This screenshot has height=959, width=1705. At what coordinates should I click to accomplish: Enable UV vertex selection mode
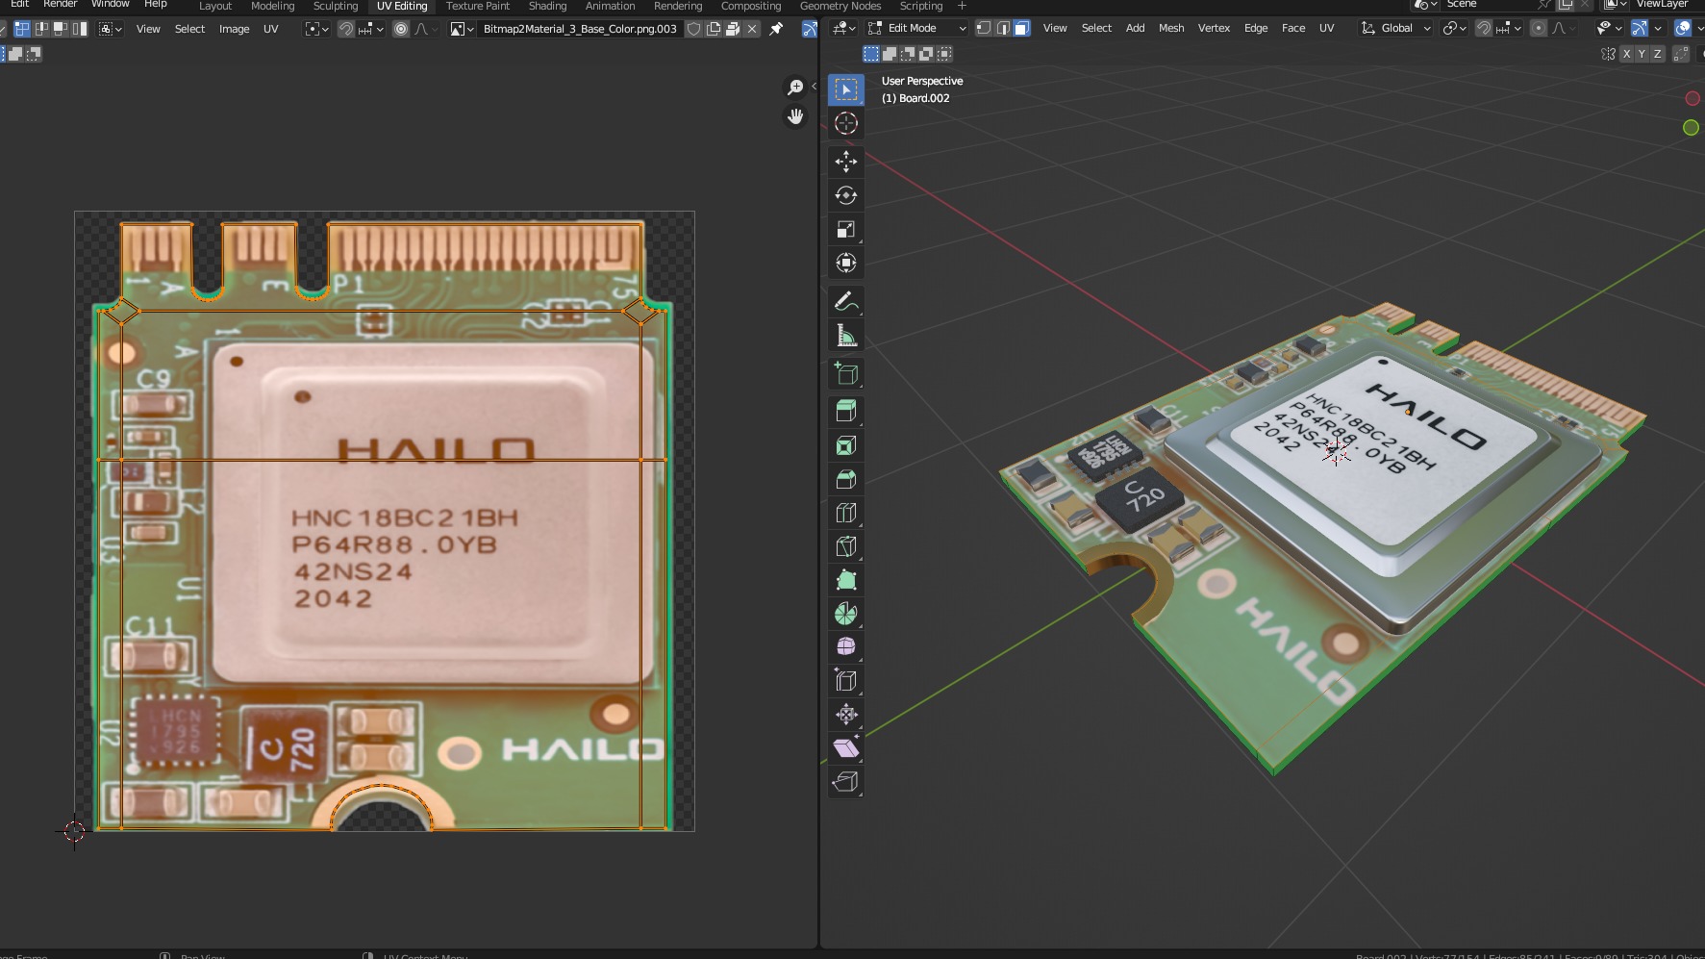click(x=21, y=29)
